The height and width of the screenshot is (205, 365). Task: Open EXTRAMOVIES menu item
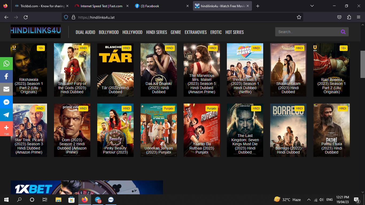(x=196, y=32)
